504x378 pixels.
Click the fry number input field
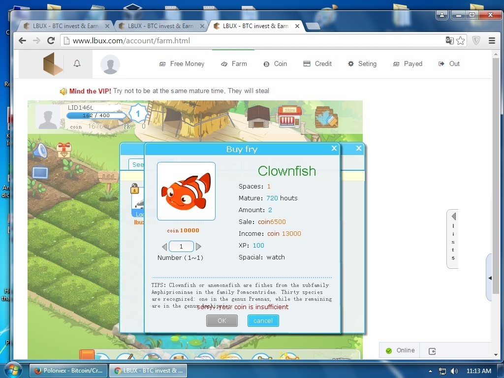tap(181, 247)
